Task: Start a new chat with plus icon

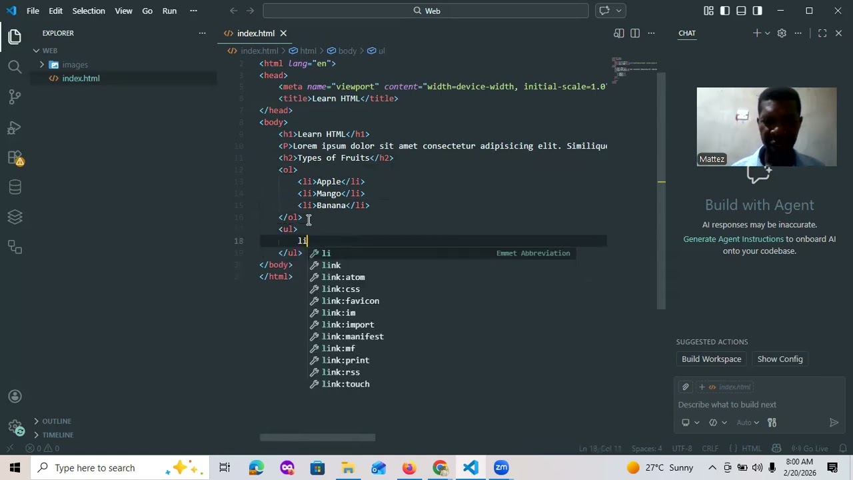Action: [756, 33]
